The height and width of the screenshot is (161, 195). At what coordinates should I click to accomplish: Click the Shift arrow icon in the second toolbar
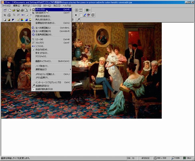coord(23,15)
